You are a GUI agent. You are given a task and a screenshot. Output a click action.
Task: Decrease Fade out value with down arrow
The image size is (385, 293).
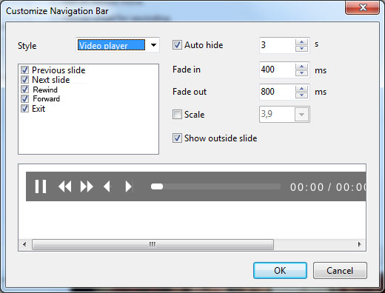click(301, 95)
